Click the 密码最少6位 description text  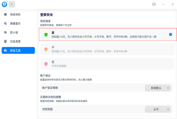(89, 51)
